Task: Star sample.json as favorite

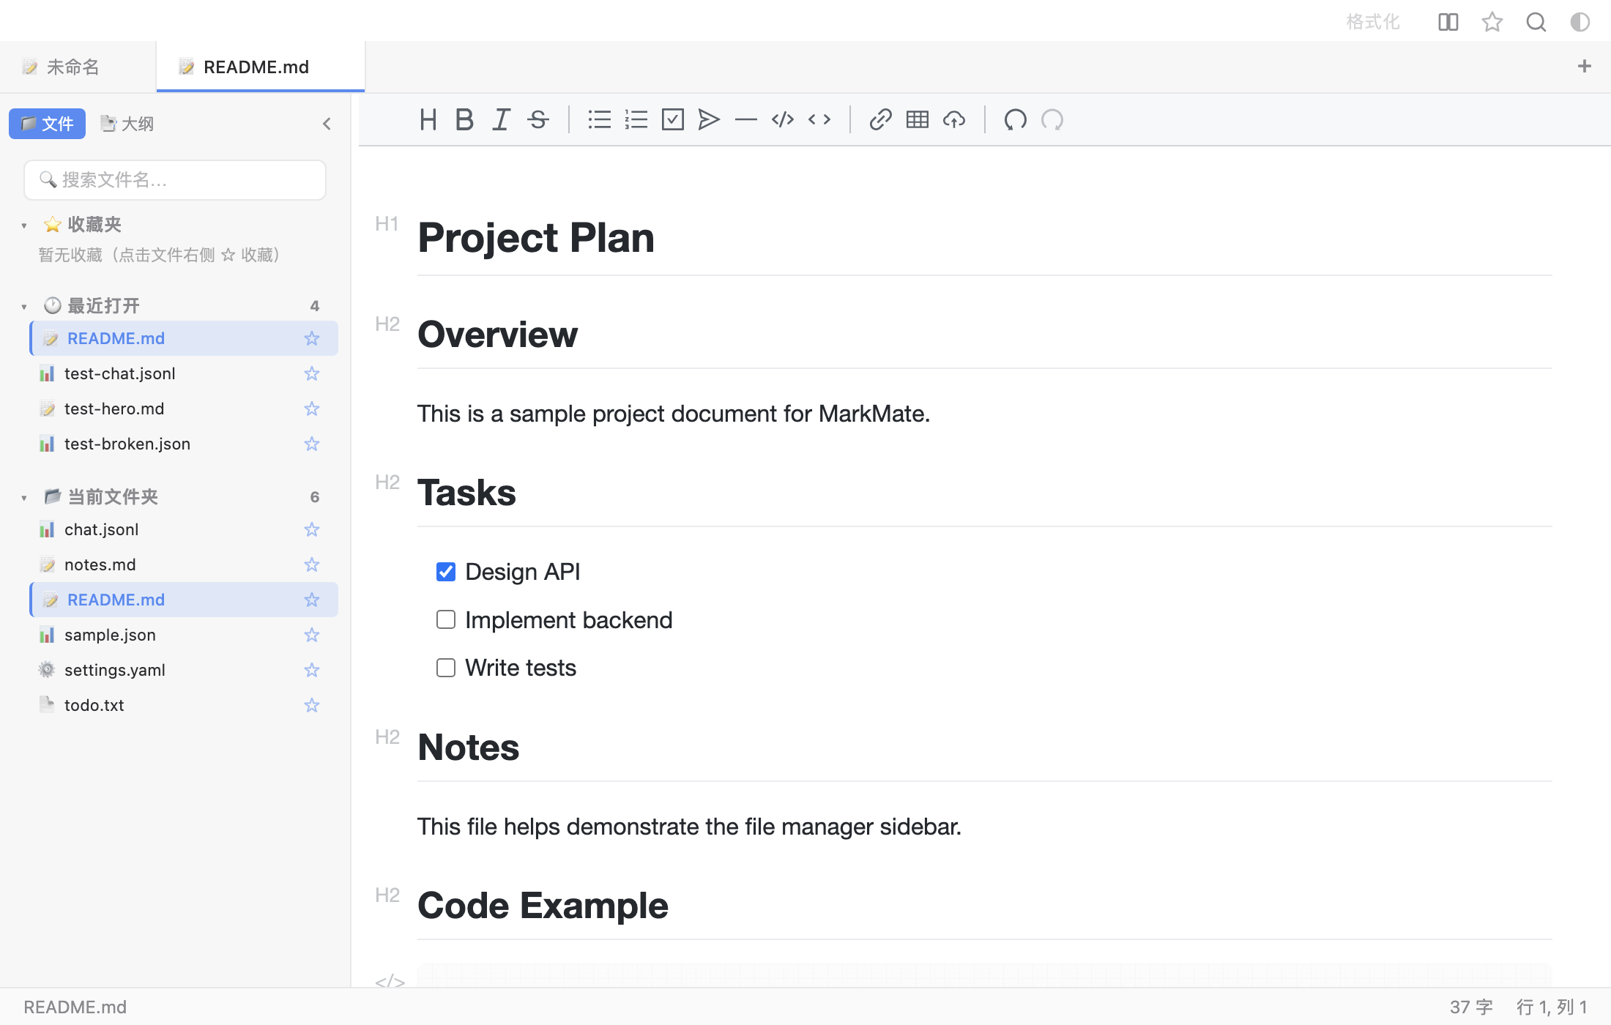Action: point(312,635)
